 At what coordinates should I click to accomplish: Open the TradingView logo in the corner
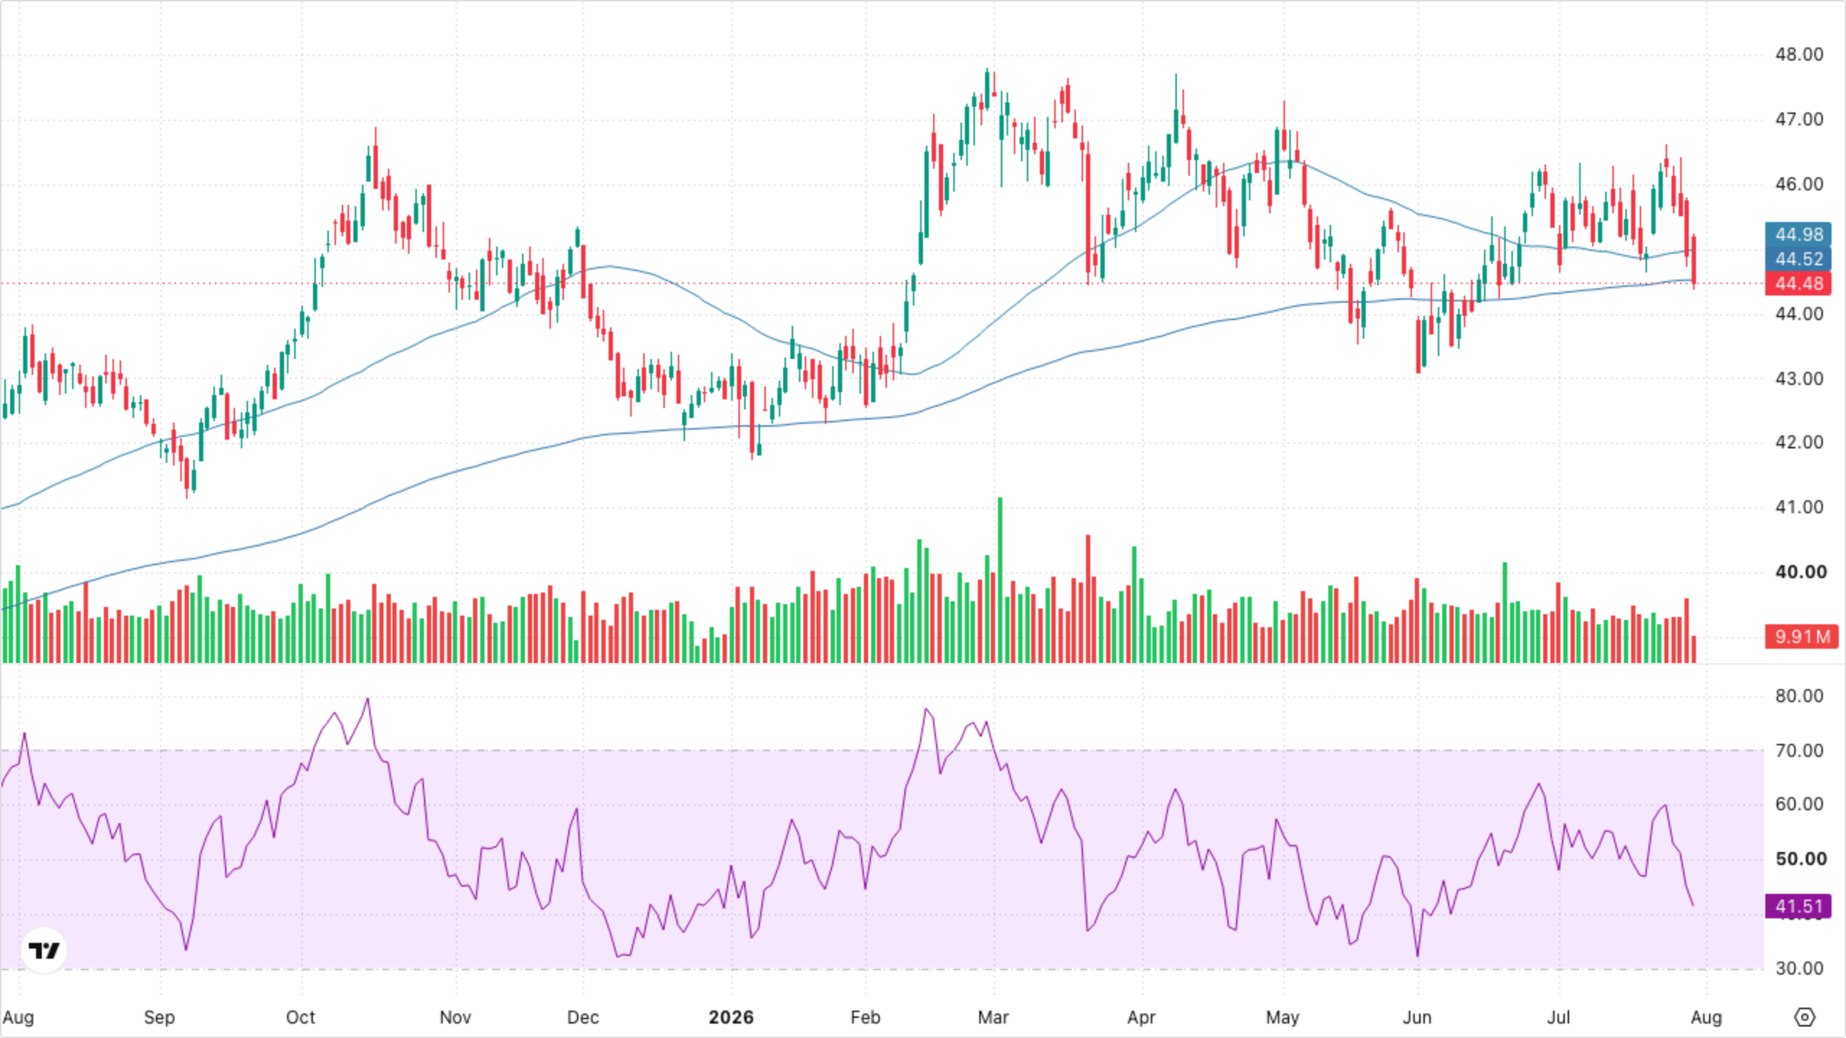(44, 950)
